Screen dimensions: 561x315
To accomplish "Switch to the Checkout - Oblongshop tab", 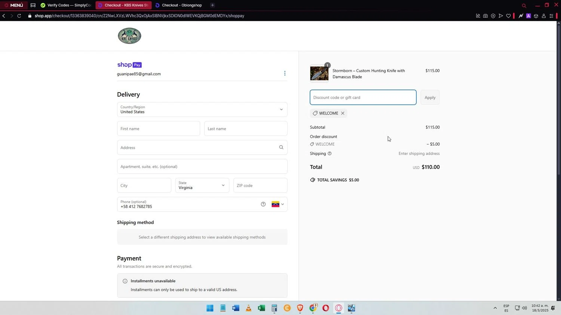I will (x=180, y=5).
